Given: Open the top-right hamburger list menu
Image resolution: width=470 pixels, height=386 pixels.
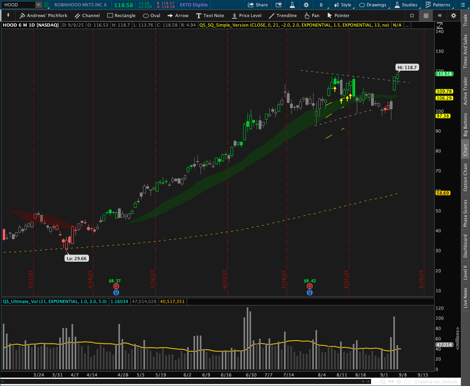Looking at the screenshot, I should coord(462,5).
